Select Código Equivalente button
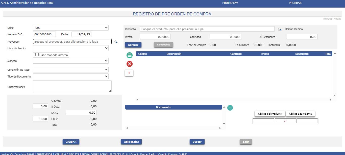 click(x=300, y=114)
